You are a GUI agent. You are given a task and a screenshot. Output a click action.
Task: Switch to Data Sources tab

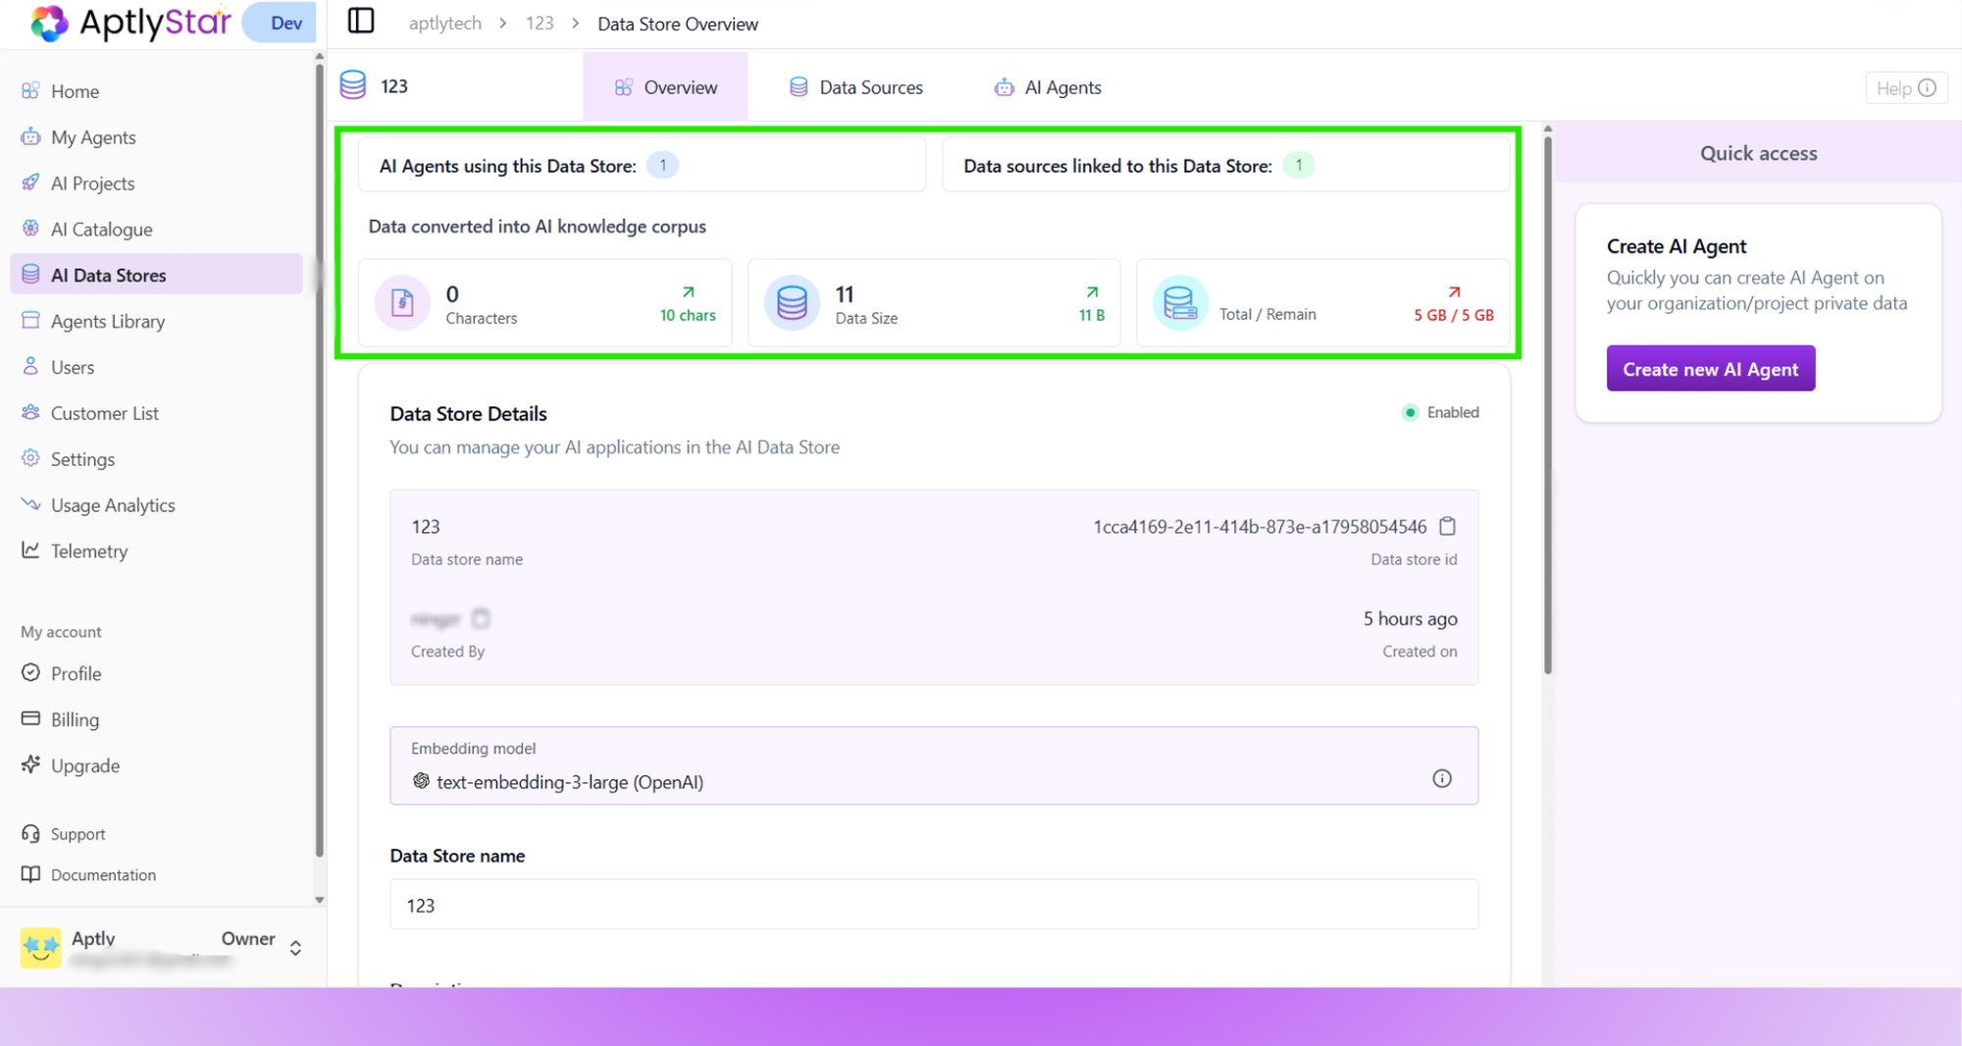pos(856,87)
